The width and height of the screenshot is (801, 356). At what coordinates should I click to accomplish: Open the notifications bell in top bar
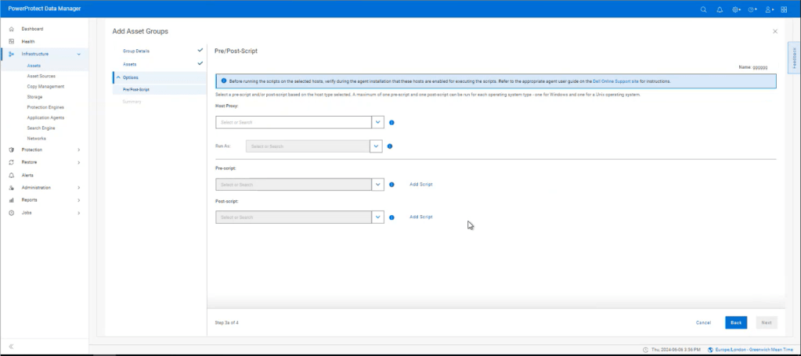pos(720,9)
